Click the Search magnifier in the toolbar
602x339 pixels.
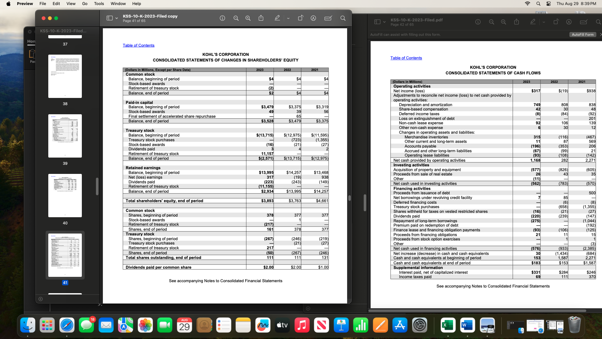(x=343, y=18)
